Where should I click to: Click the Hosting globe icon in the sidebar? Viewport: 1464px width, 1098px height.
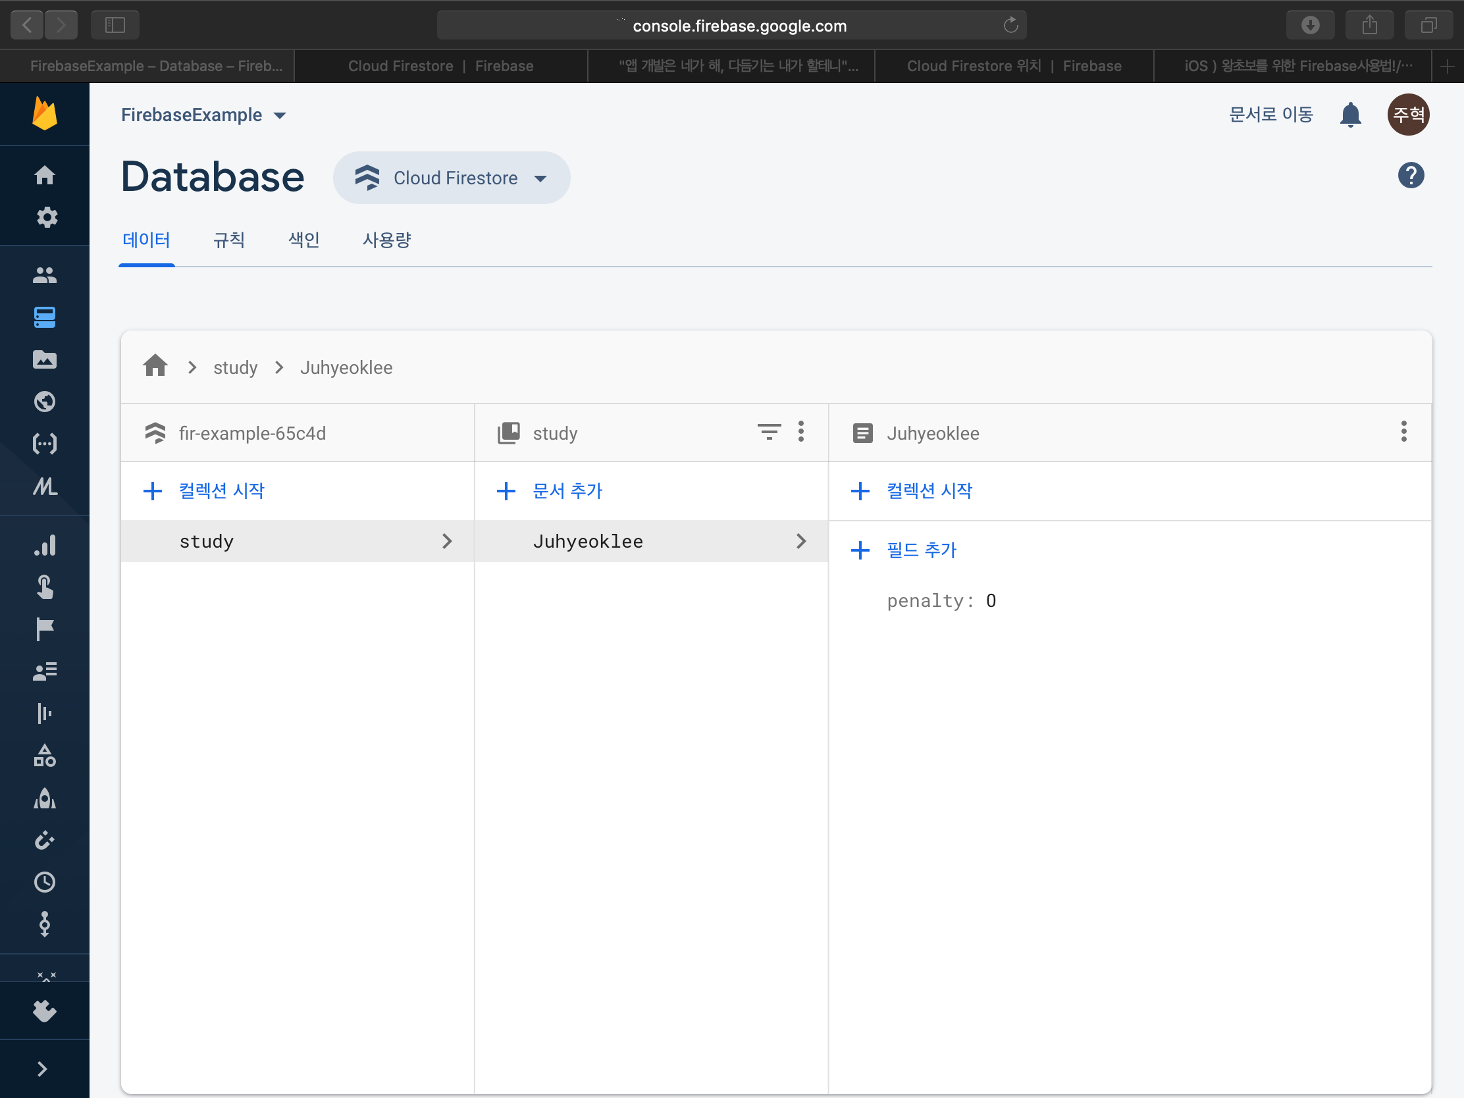point(44,402)
